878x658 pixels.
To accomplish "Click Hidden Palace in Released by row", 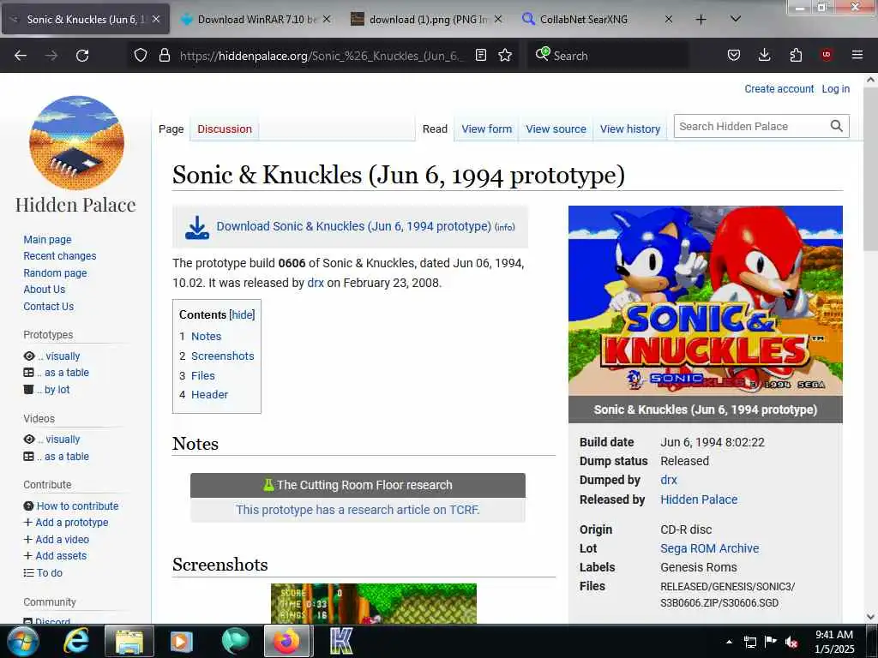I will 699,499.
